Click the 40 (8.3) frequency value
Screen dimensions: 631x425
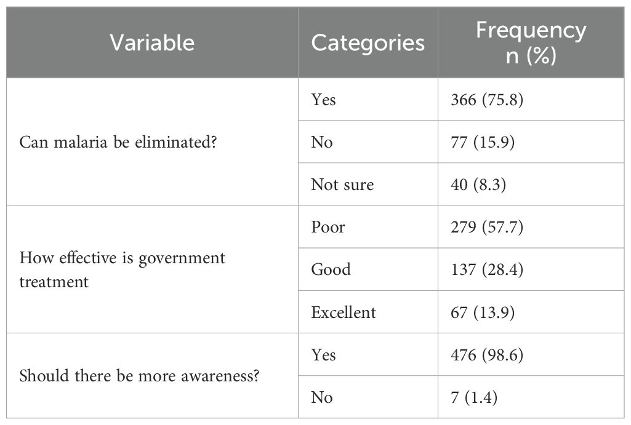click(x=478, y=185)
